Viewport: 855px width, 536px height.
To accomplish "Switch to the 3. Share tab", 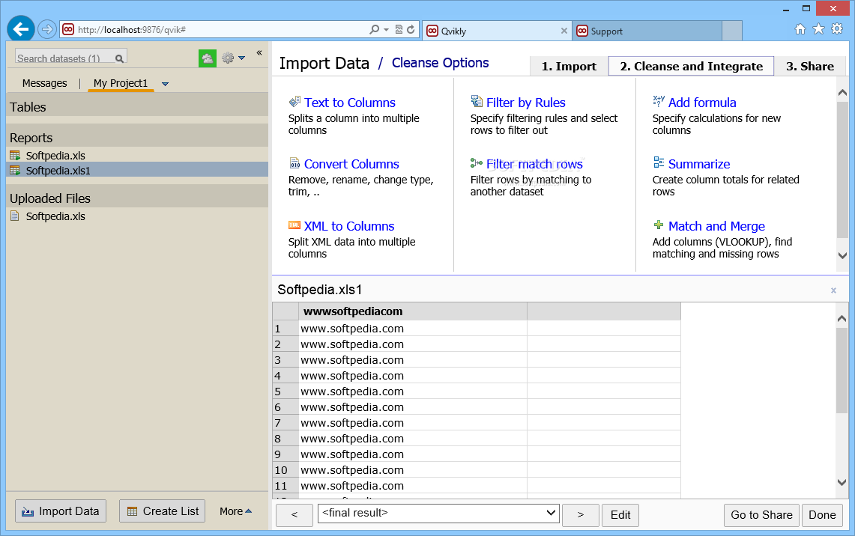I will point(810,66).
